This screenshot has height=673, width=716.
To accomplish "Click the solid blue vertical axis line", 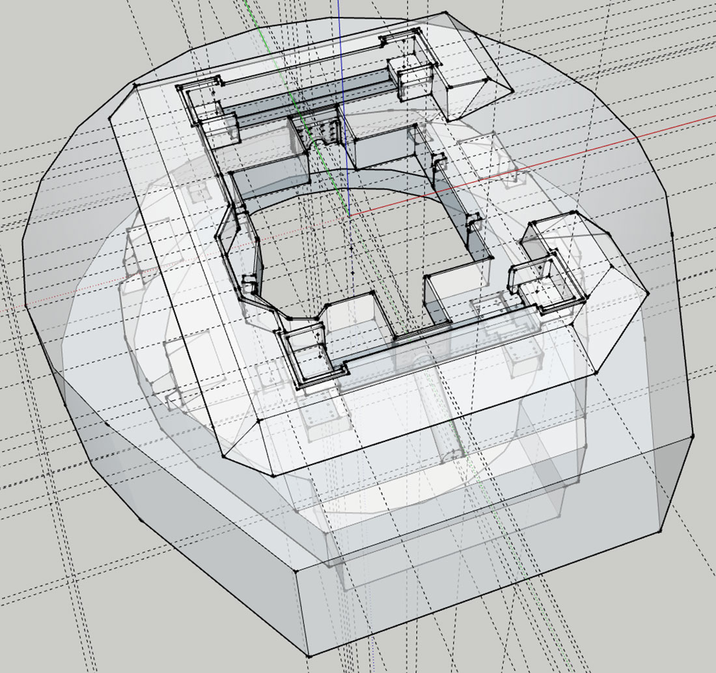I will point(345,107).
